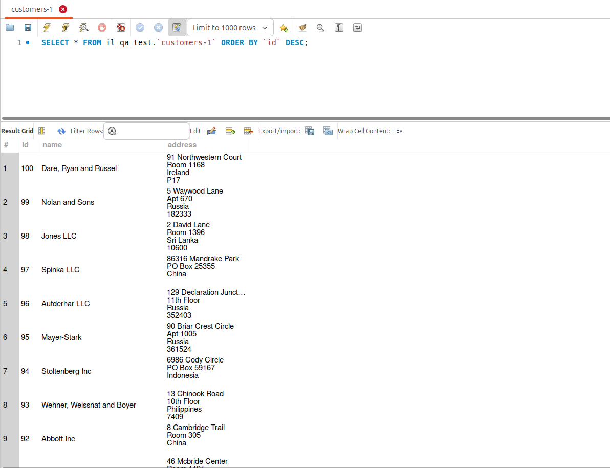
Task: Toggle invisible characters display
Action: [x=339, y=28]
